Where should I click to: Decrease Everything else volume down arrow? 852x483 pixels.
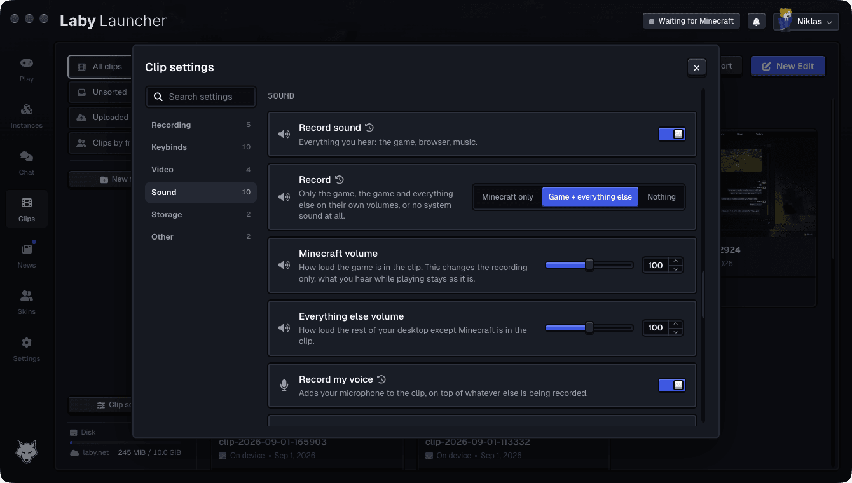(x=676, y=332)
